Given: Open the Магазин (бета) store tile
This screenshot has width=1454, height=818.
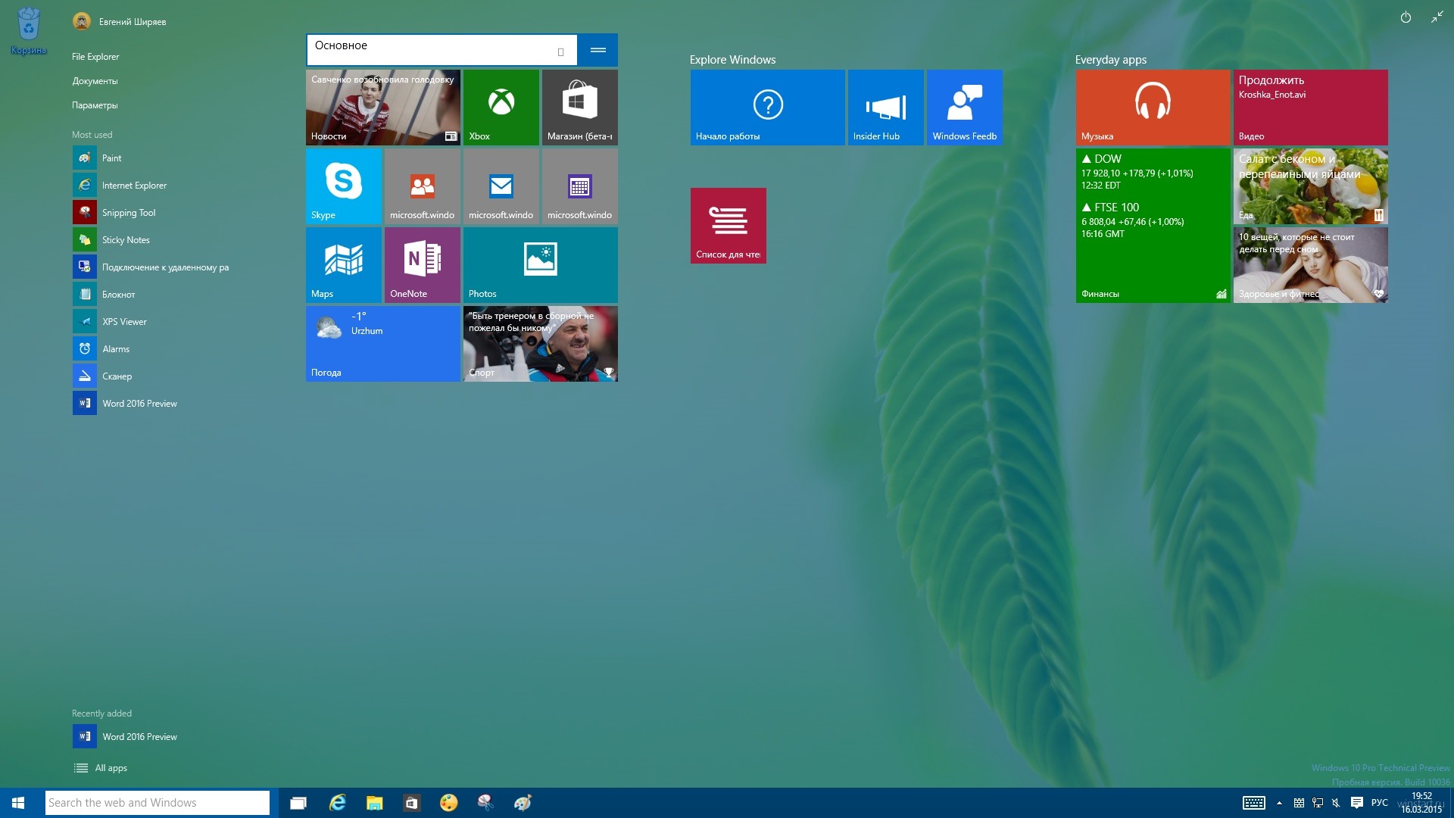Looking at the screenshot, I should click(579, 108).
